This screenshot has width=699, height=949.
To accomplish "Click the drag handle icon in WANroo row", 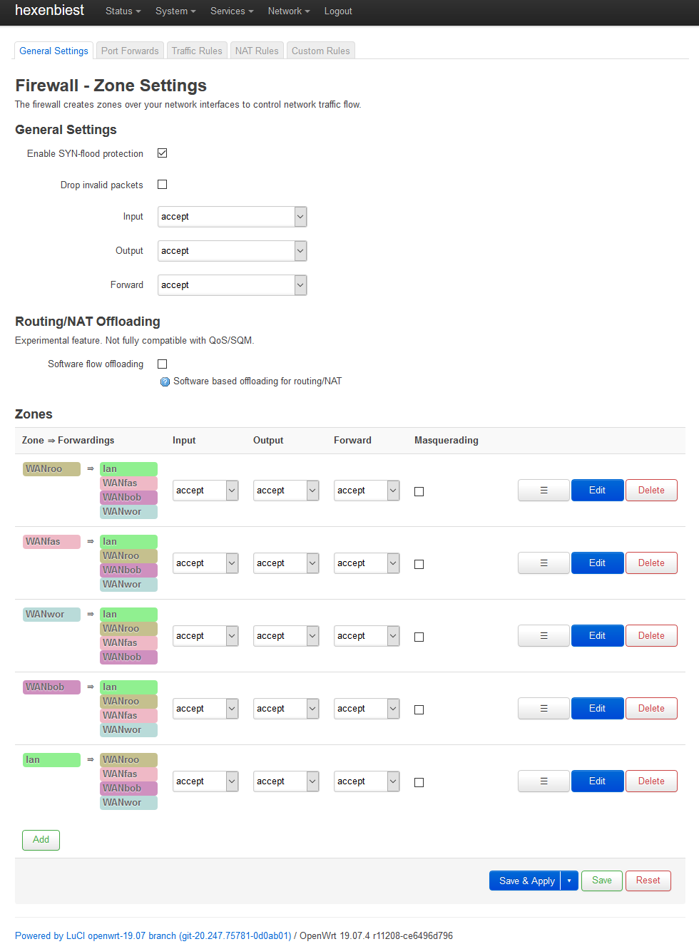I will (x=544, y=491).
